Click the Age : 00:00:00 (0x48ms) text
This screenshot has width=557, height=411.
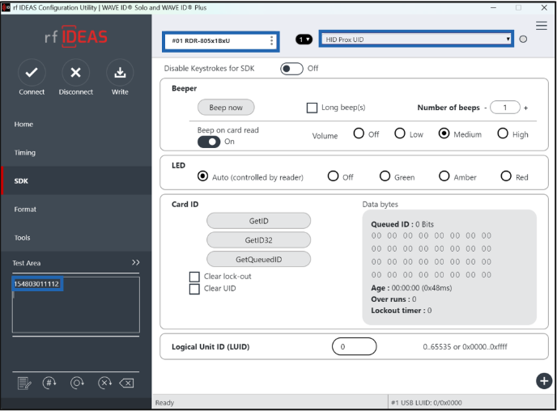tap(411, 288)
